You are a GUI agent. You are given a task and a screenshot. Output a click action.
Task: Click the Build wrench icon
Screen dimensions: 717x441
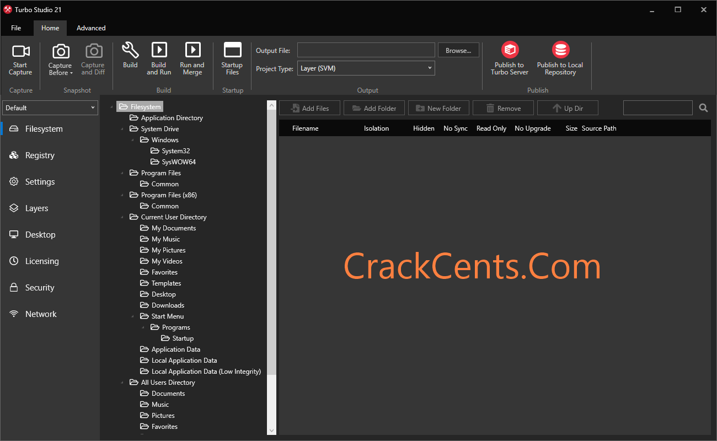[130, 50]
